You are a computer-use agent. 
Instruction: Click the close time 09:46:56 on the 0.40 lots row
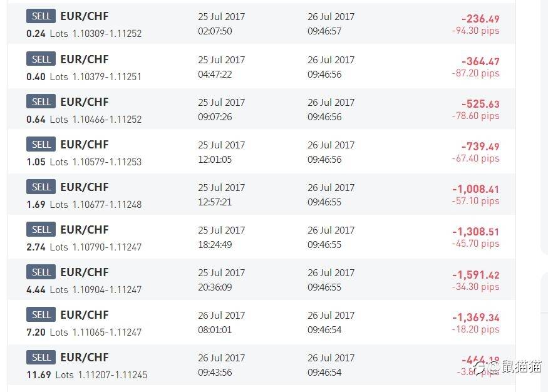coord(324,75)
